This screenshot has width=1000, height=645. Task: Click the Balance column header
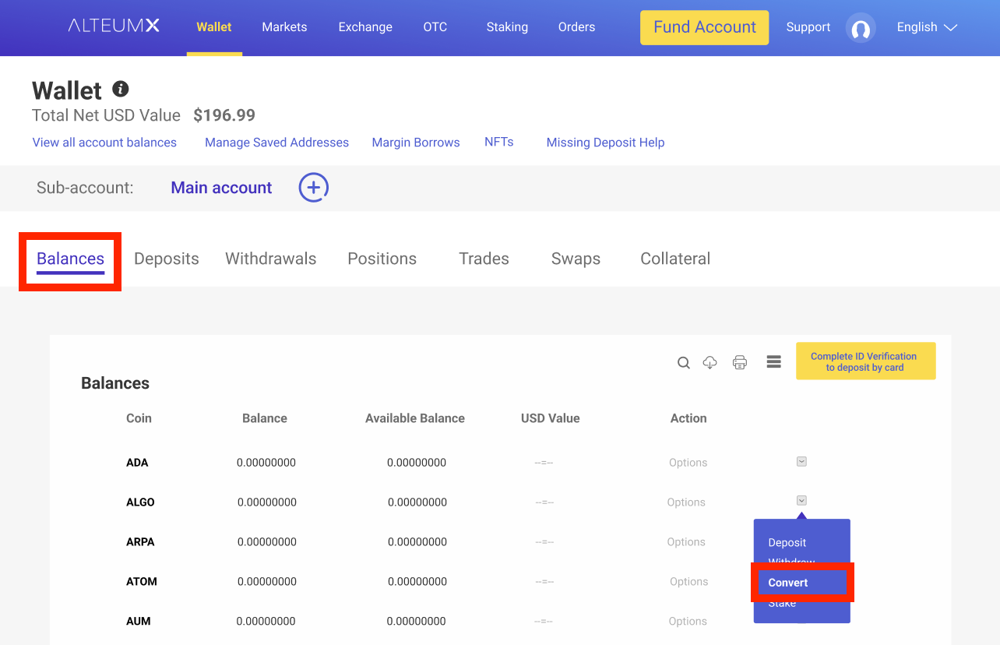pos(265,418)
